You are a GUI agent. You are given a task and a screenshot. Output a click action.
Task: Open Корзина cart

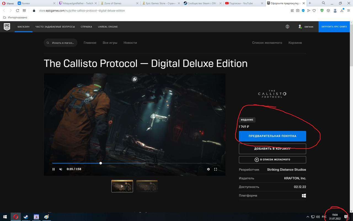pyautogui.click(x=295, y=43)
